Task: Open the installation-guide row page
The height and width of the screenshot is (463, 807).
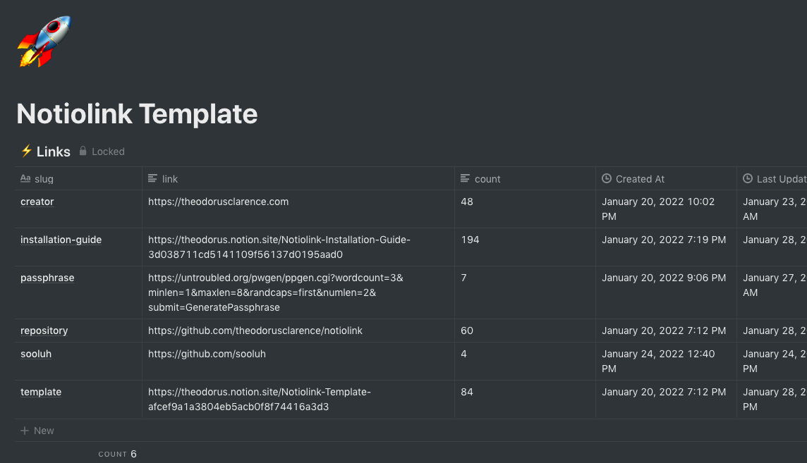Action: coord(61,240)
